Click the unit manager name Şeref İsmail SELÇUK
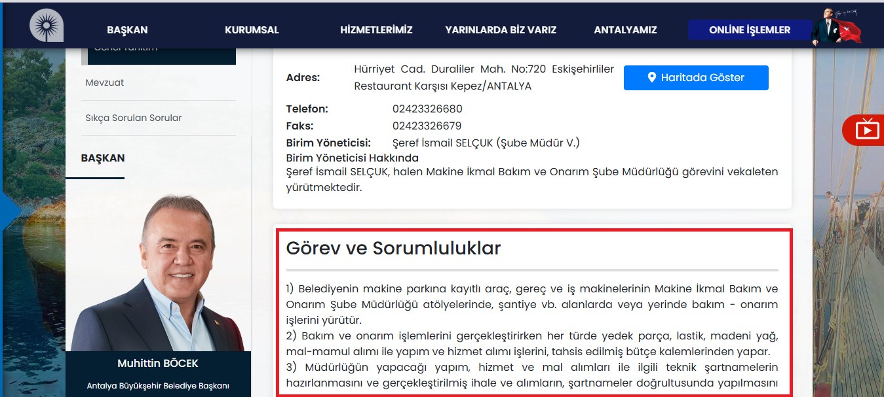 tap(443, 143)
